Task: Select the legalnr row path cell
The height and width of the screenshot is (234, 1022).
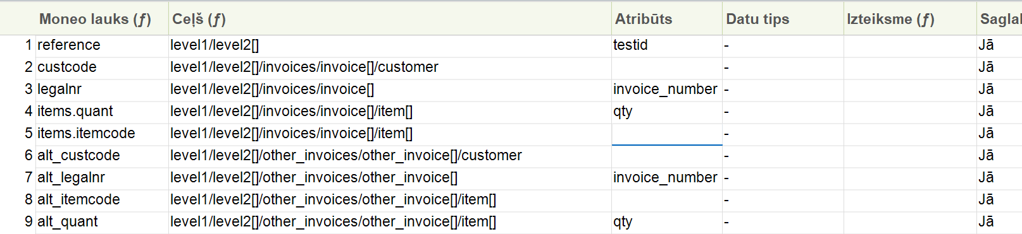Action: [x=390, y=90]
